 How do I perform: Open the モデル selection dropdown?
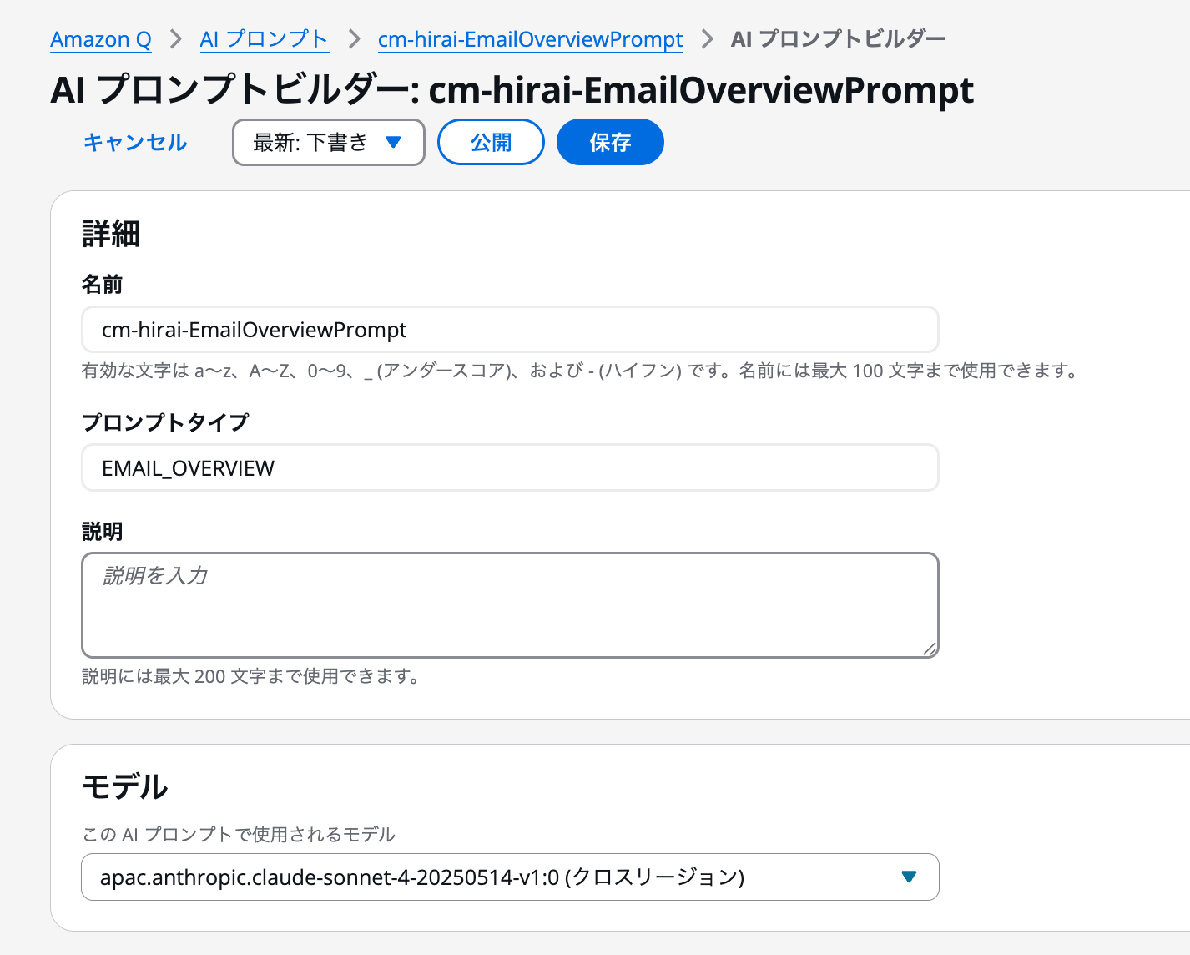pyautogui.click(x=510, y=877)
